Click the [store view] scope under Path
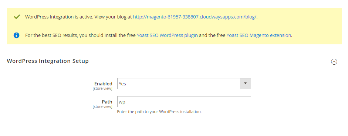The image size is (348, 136). click(102, 106)
